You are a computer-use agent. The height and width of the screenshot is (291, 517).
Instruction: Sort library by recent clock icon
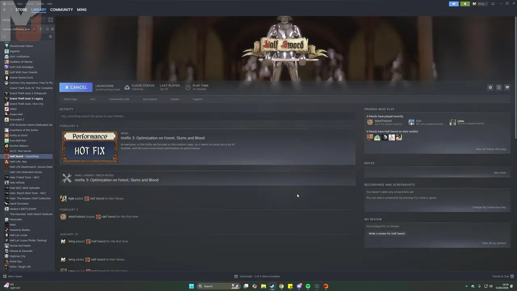(47, 29)
